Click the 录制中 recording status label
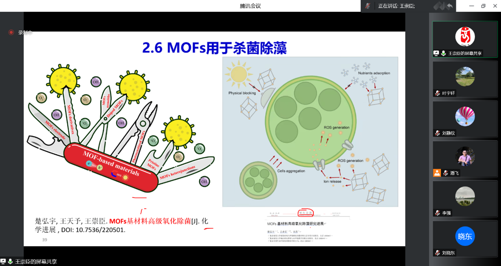The height and width of the screenshot is (266, 501). (x=25, y=33)
